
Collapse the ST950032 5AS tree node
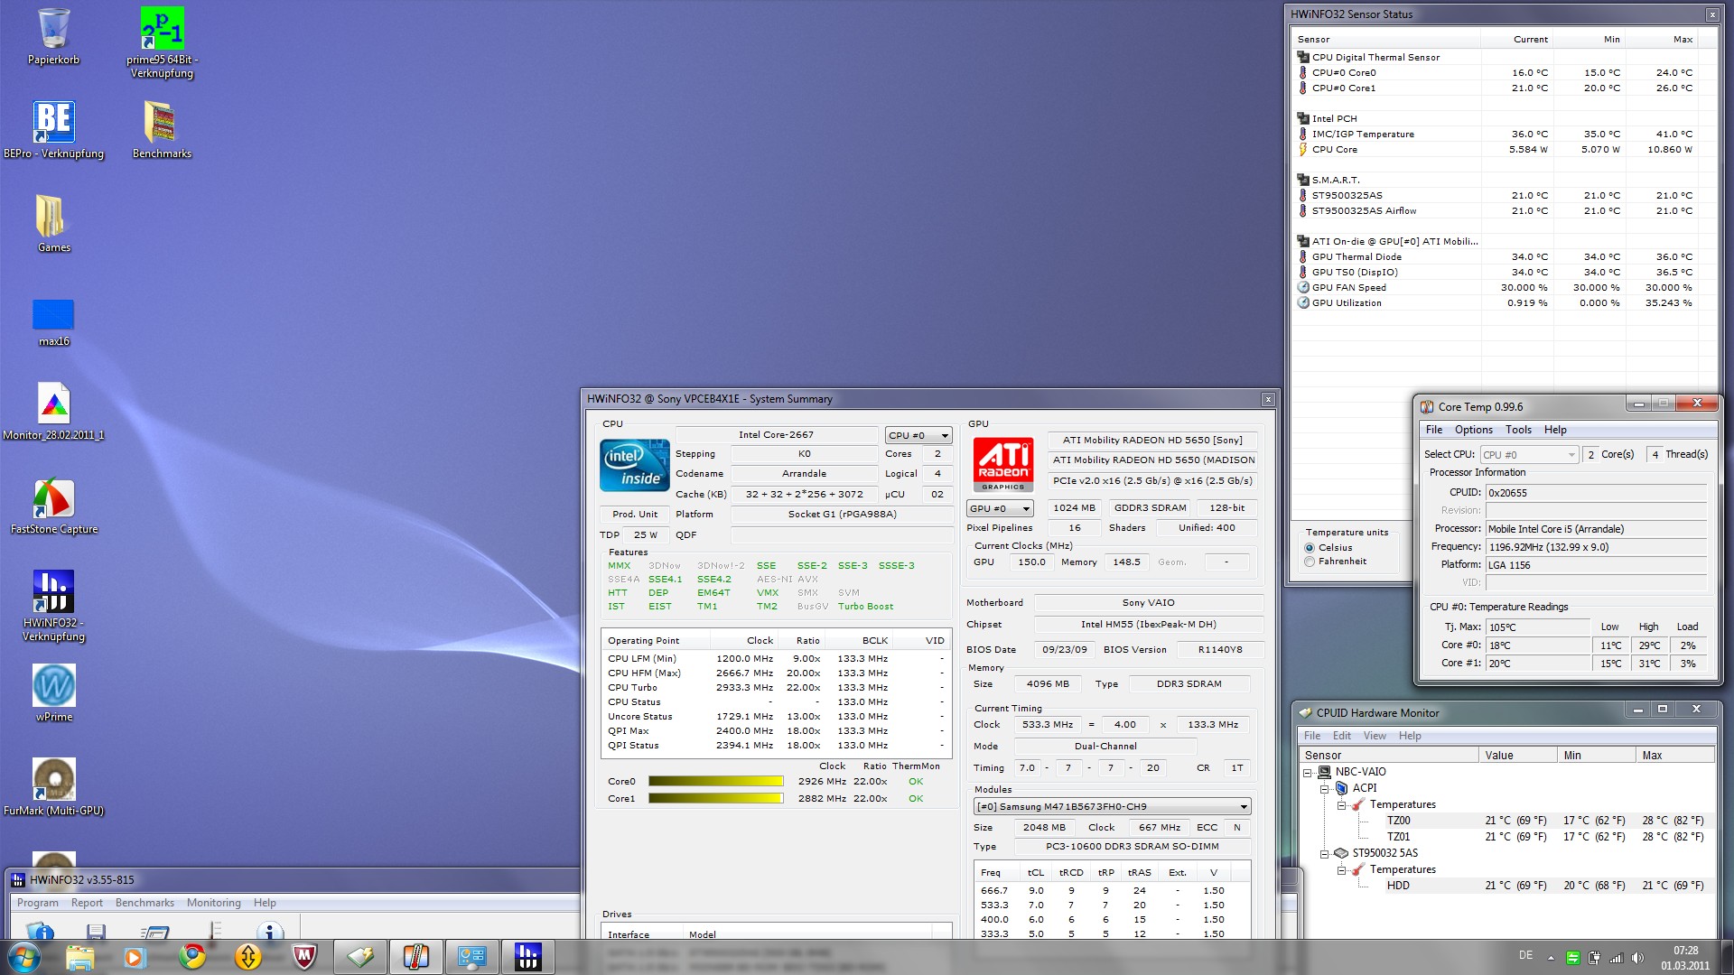pos(1325,854)
